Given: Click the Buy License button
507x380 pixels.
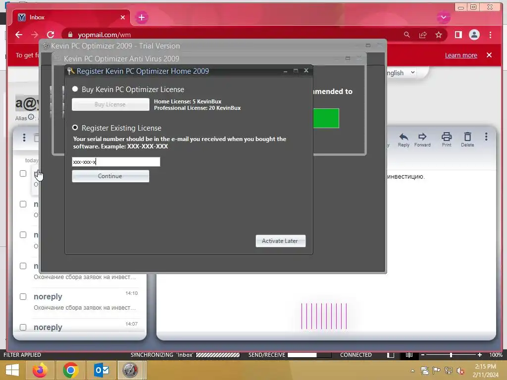Looking at the screenshot, I should [x=110, y=104].
